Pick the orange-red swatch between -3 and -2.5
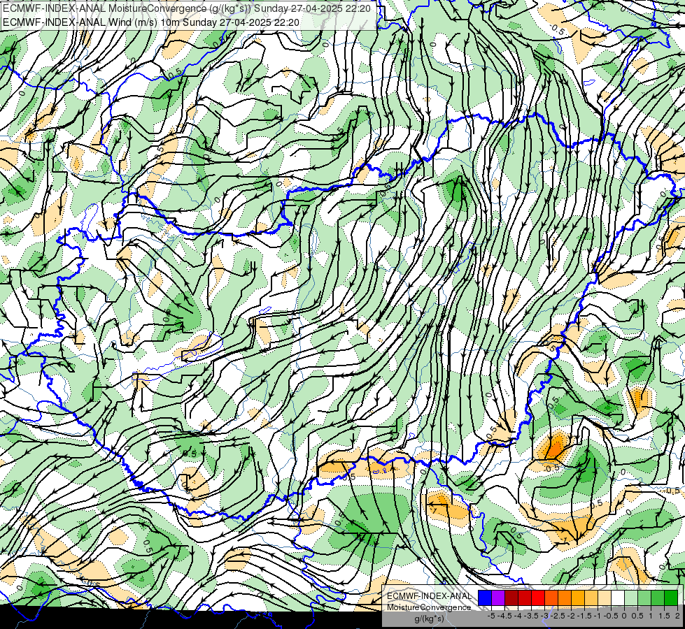 pyautogui.click(x=551, y=598)
